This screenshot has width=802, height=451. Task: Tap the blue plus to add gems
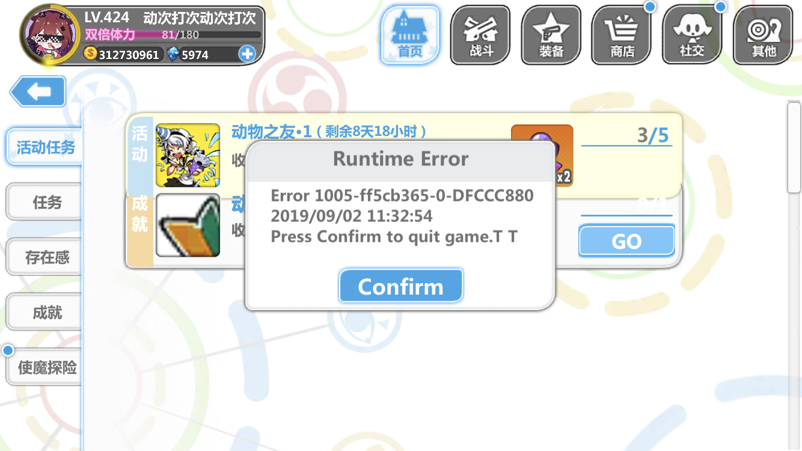[247, 54]
